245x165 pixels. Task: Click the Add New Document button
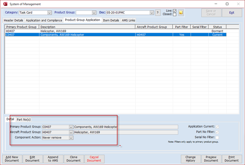click(x=12, y=159)
